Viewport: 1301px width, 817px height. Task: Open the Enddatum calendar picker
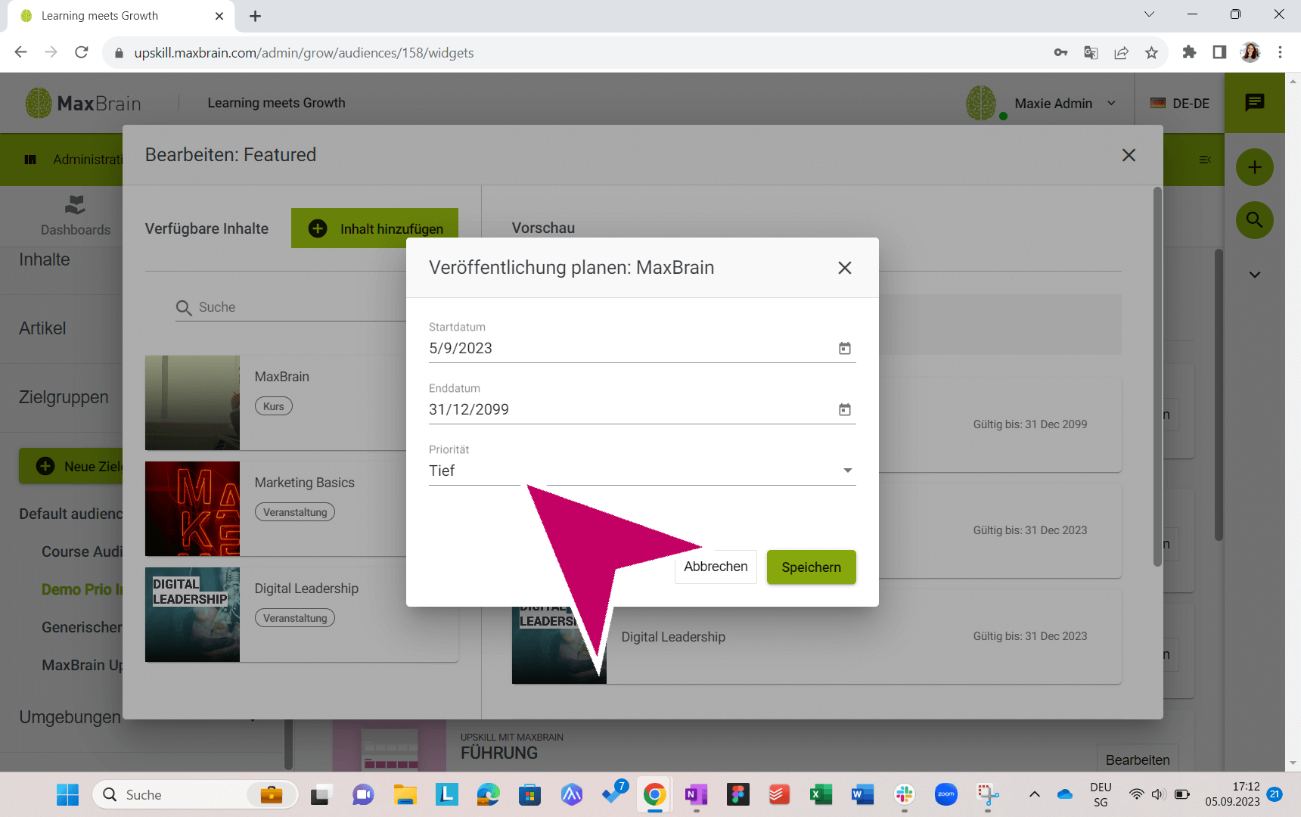845,409
